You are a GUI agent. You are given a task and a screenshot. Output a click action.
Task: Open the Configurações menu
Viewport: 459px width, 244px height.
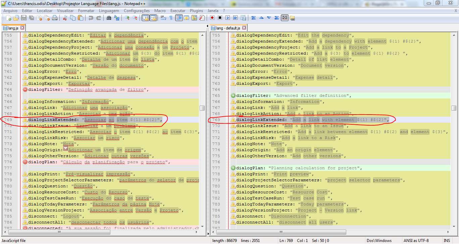click(137, 11)
